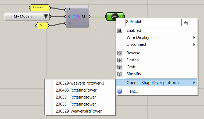Click the Simplify icon in menu
This screenshot has width=204, height=119.
120,74
